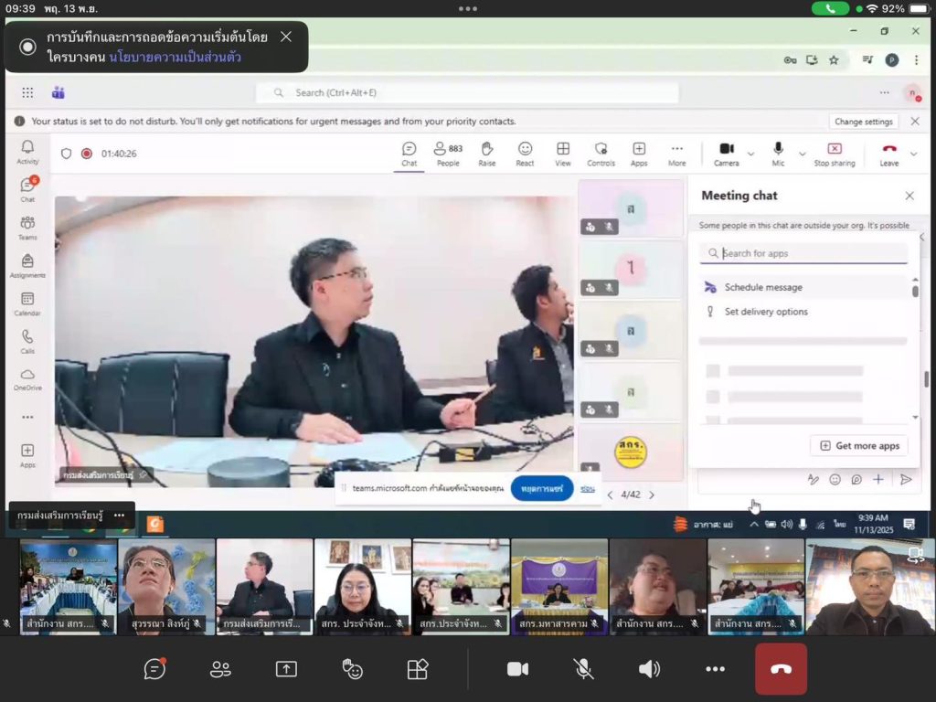Open the React emoji menu
The width and height of the screenshot is (936, 702).
tap(525, 152)
